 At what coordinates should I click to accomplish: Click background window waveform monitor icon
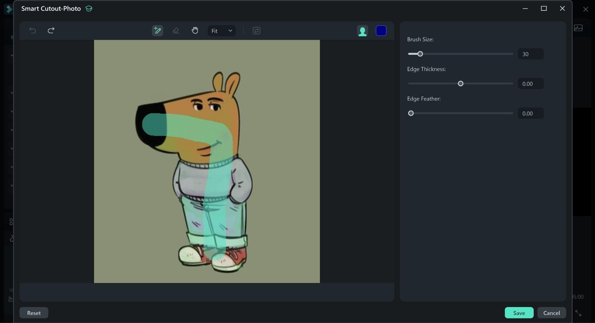[x=578, y=28]
